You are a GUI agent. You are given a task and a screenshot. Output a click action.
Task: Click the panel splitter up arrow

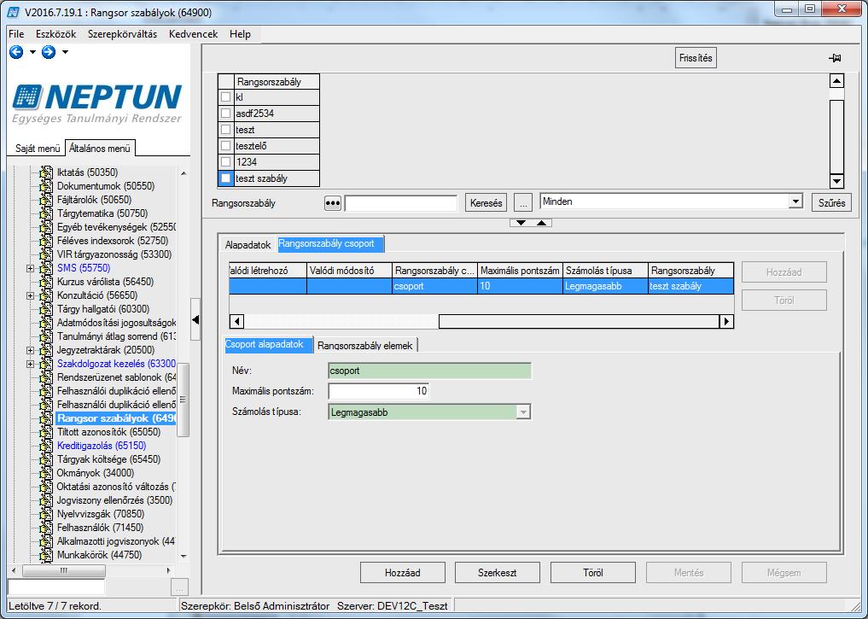[x=541, y=223]
